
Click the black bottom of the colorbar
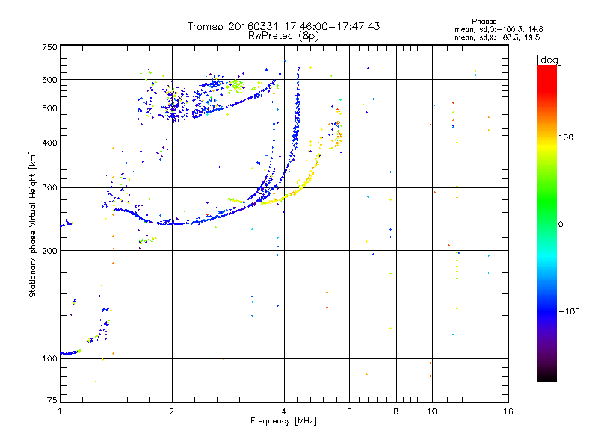click(x=547, y=376)
